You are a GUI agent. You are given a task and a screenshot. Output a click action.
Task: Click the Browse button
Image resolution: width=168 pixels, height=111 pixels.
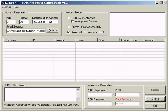53,30
